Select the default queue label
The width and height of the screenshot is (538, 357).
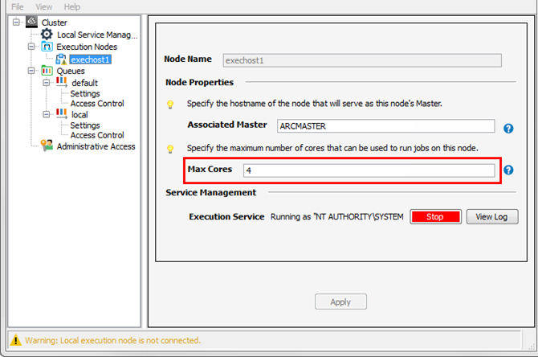(x=85, y=83)
